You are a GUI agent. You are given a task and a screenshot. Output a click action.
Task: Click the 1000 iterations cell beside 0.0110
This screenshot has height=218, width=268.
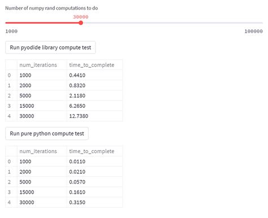[42, 162]
